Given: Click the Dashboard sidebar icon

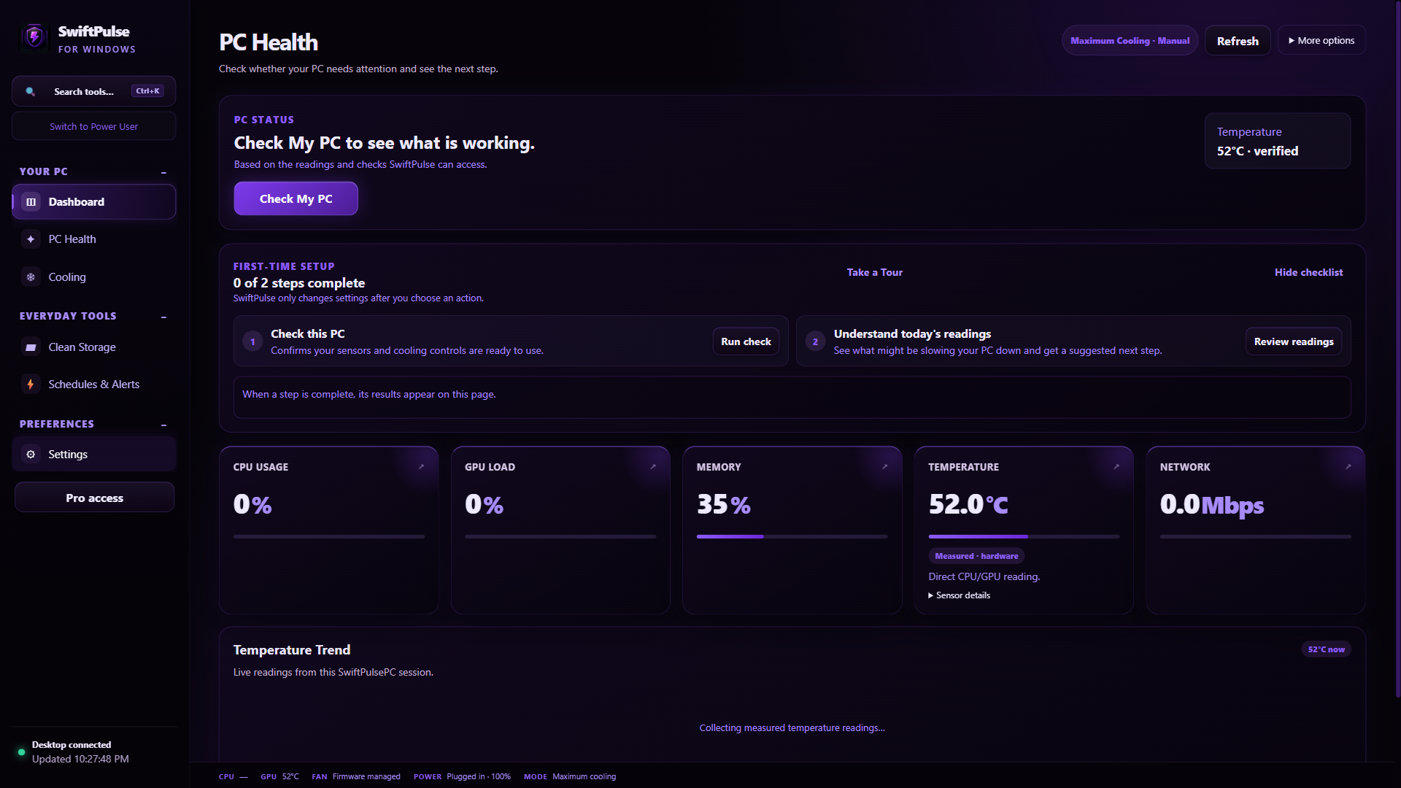Looking at the screenshot, I should tap(31, 201).
